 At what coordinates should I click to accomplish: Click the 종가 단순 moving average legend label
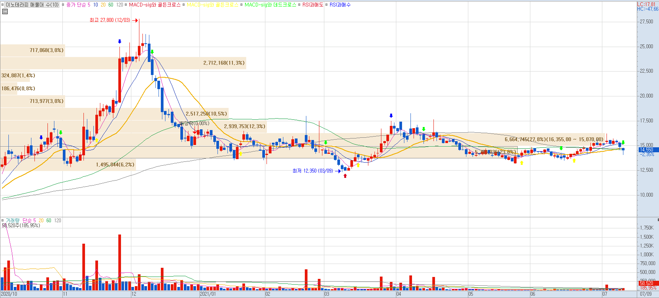click(76, 5)
